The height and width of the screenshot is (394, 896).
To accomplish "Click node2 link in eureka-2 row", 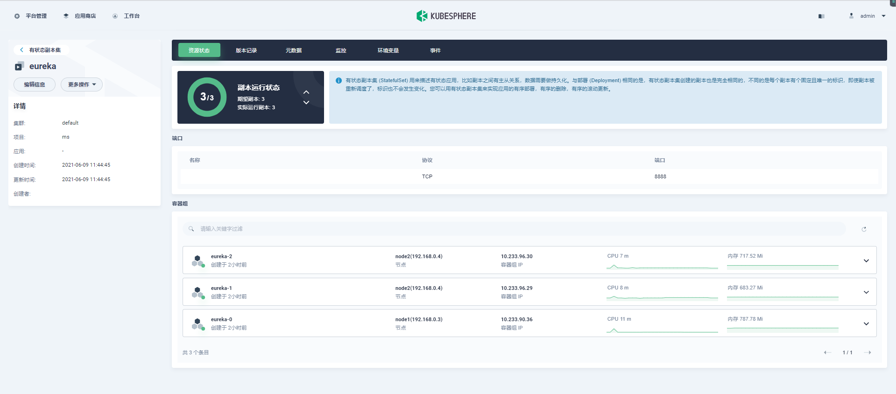I will (419, 256).
